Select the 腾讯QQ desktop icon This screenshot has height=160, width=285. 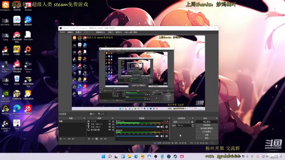tap(5, 50)
